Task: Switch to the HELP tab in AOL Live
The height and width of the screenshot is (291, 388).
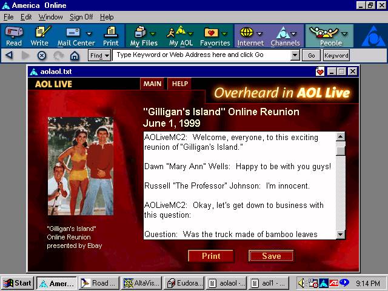Action: (180, 84)
